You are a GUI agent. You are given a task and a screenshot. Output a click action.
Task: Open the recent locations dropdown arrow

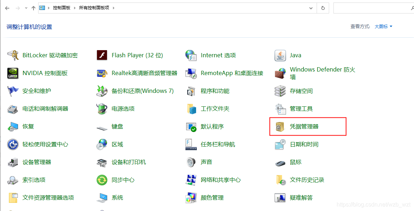tap(26, 8)
